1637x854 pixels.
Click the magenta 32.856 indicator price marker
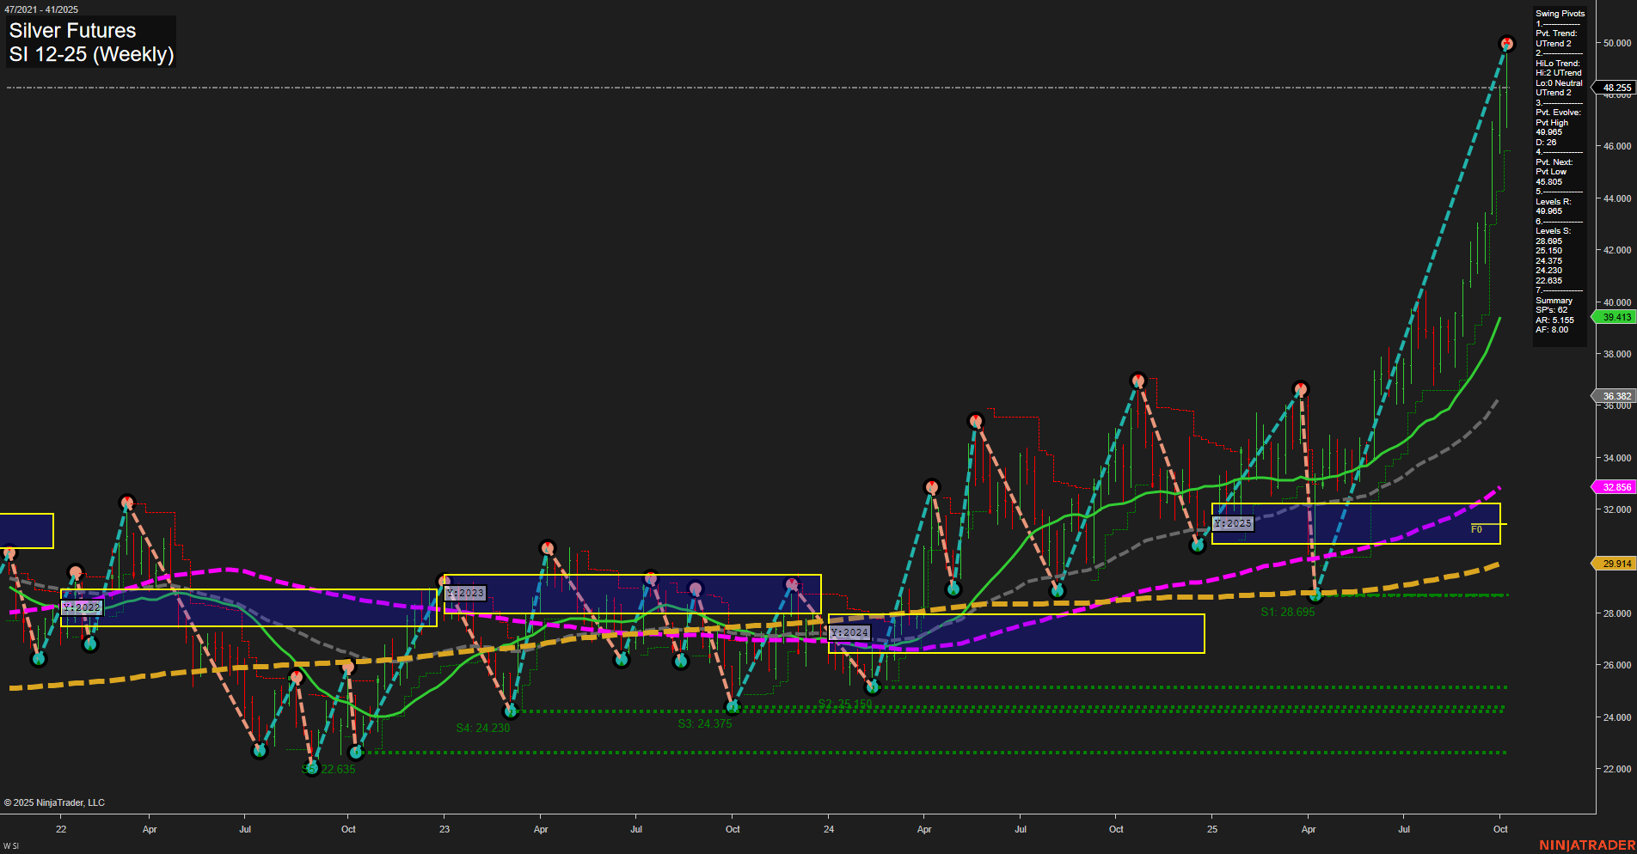(1614, 486)
